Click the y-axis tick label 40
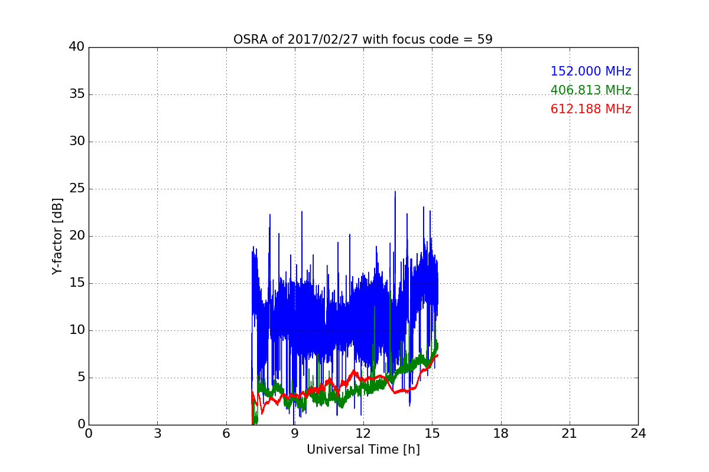Viewport: 709px width, 472px height. coord(77,47)
